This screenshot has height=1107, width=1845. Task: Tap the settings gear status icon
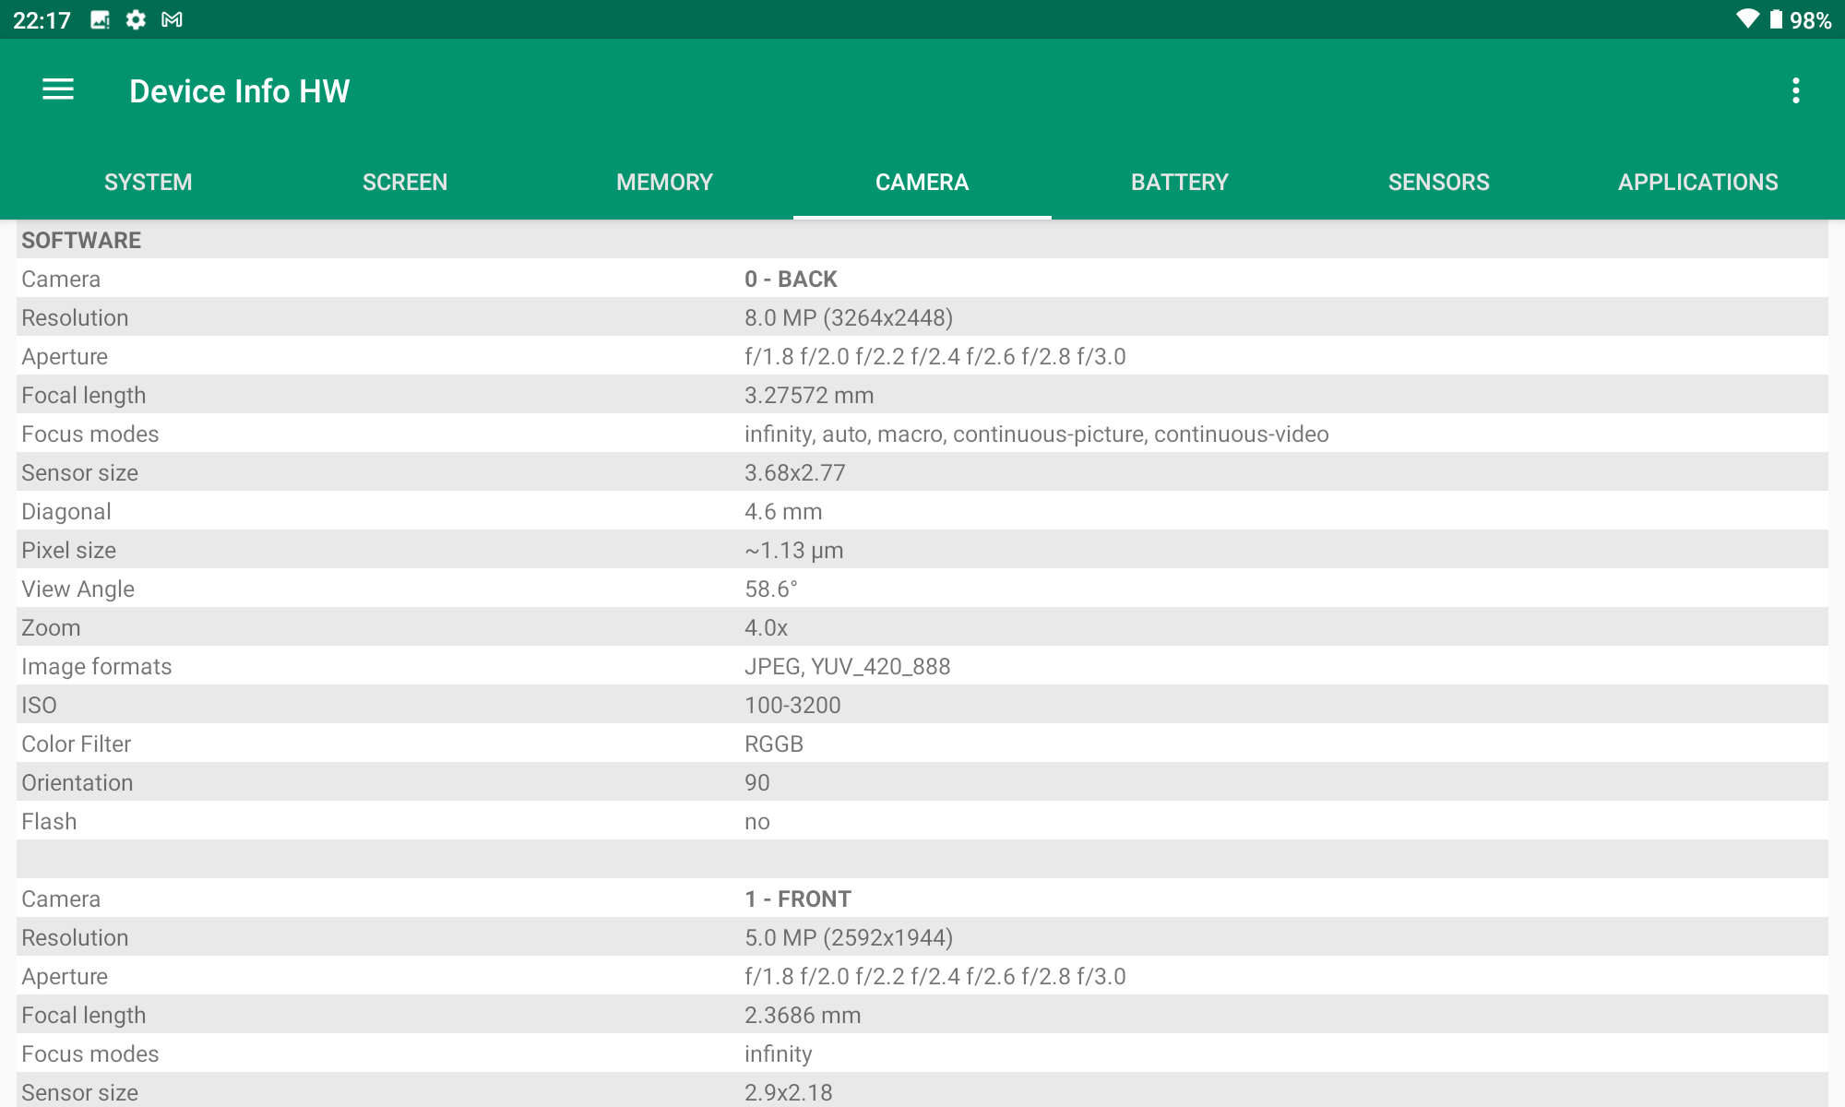pos(136,19)
